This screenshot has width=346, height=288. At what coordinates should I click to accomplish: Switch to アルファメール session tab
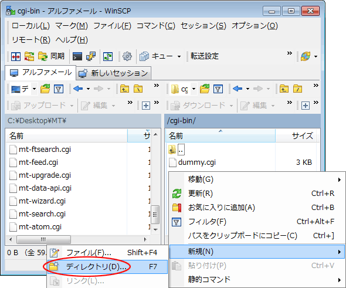click(x=41, y=73)
